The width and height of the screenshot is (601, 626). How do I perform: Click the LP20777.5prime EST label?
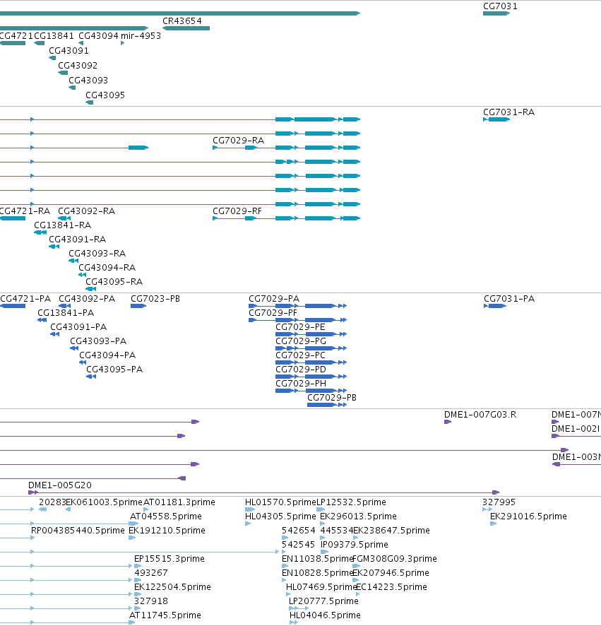(x=323, y=601)
